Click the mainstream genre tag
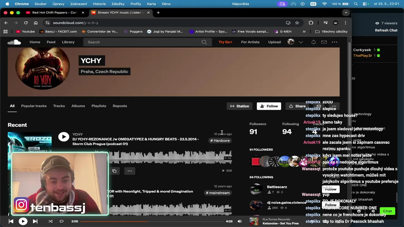Image resolution: width=404 pixels, height=227 pixels. 218,193
